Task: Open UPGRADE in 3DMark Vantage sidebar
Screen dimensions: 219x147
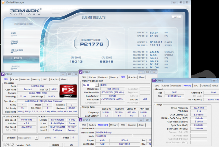Action: pos(15,67)
